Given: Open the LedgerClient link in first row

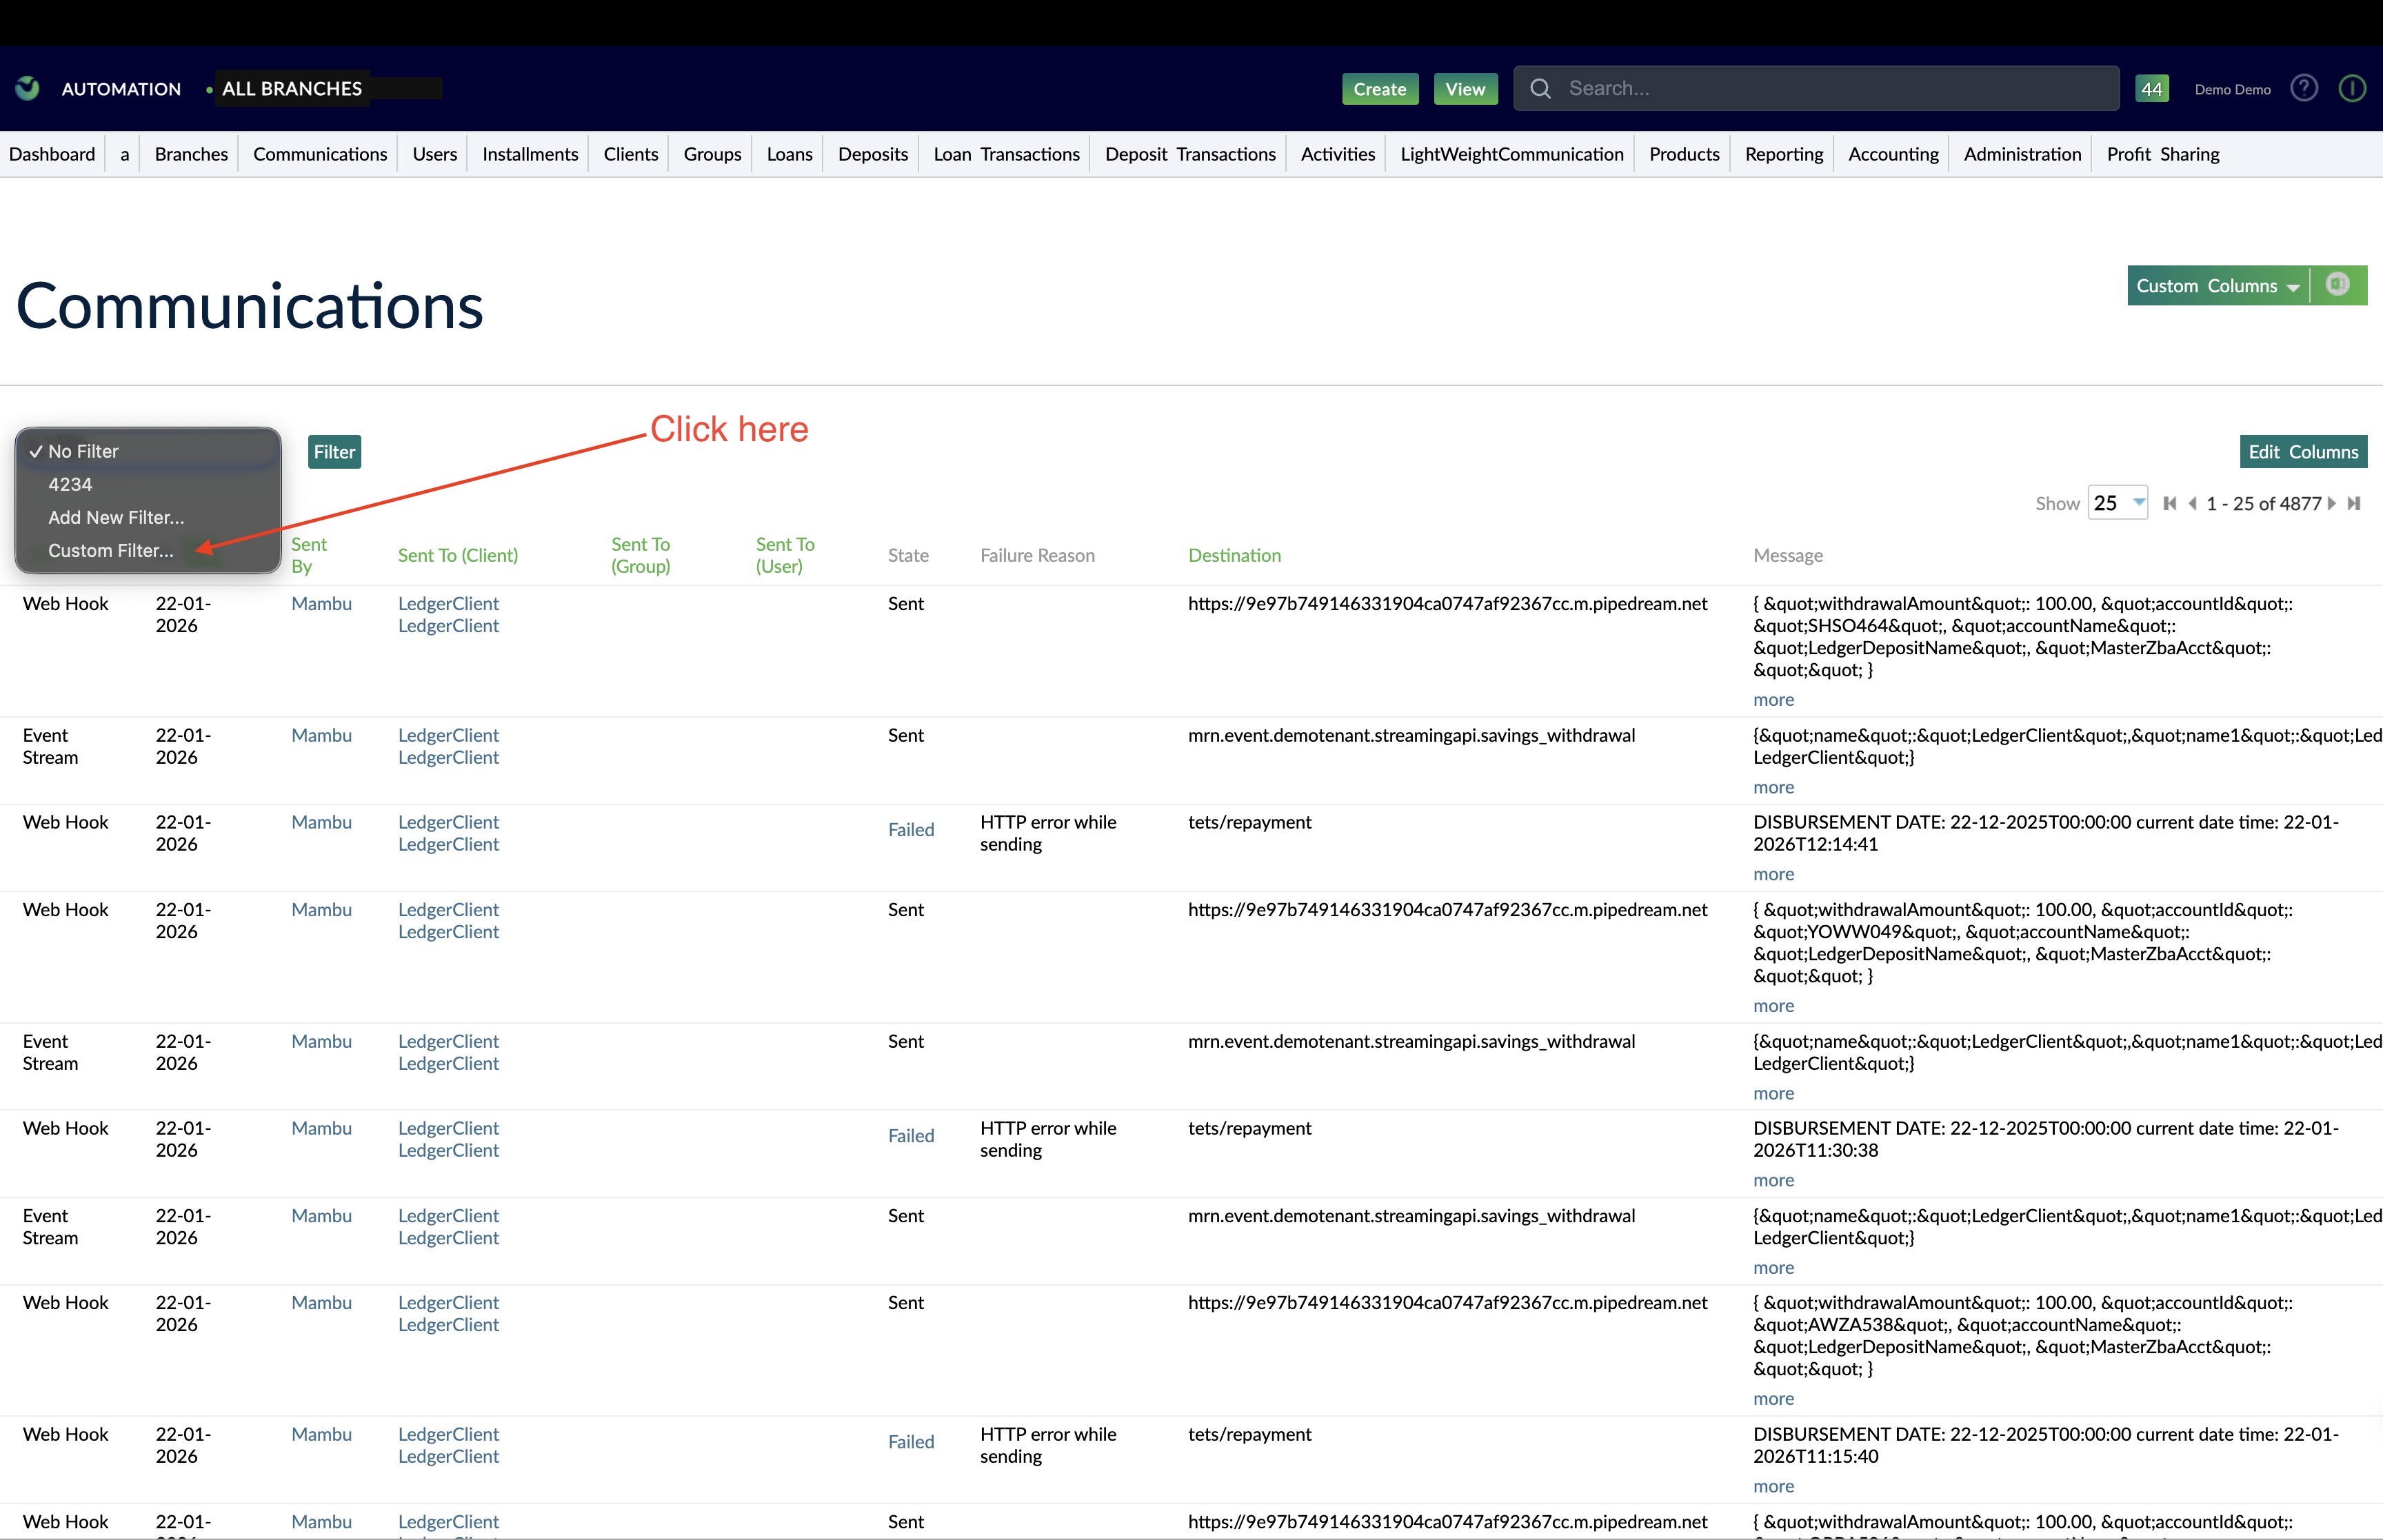Looking at the screenshot, I should click(448, 604).
